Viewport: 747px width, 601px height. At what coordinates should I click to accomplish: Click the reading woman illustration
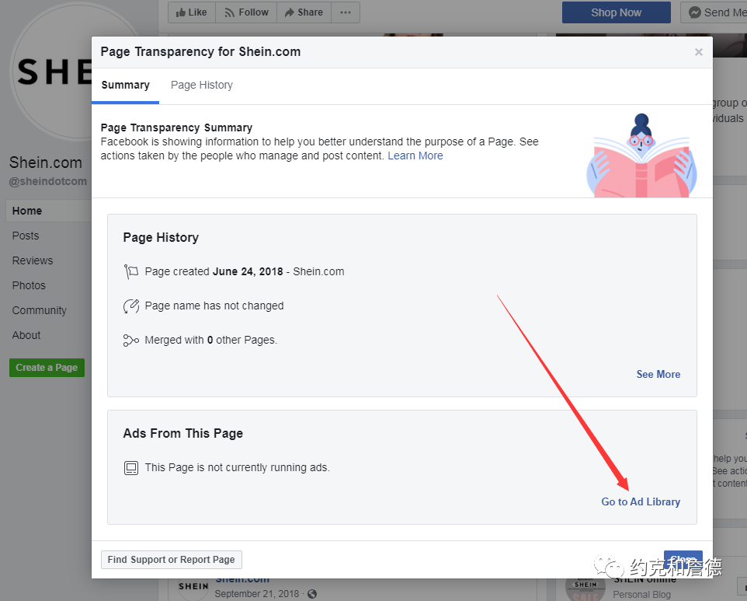pyautogui.click(x=641, y=155)
